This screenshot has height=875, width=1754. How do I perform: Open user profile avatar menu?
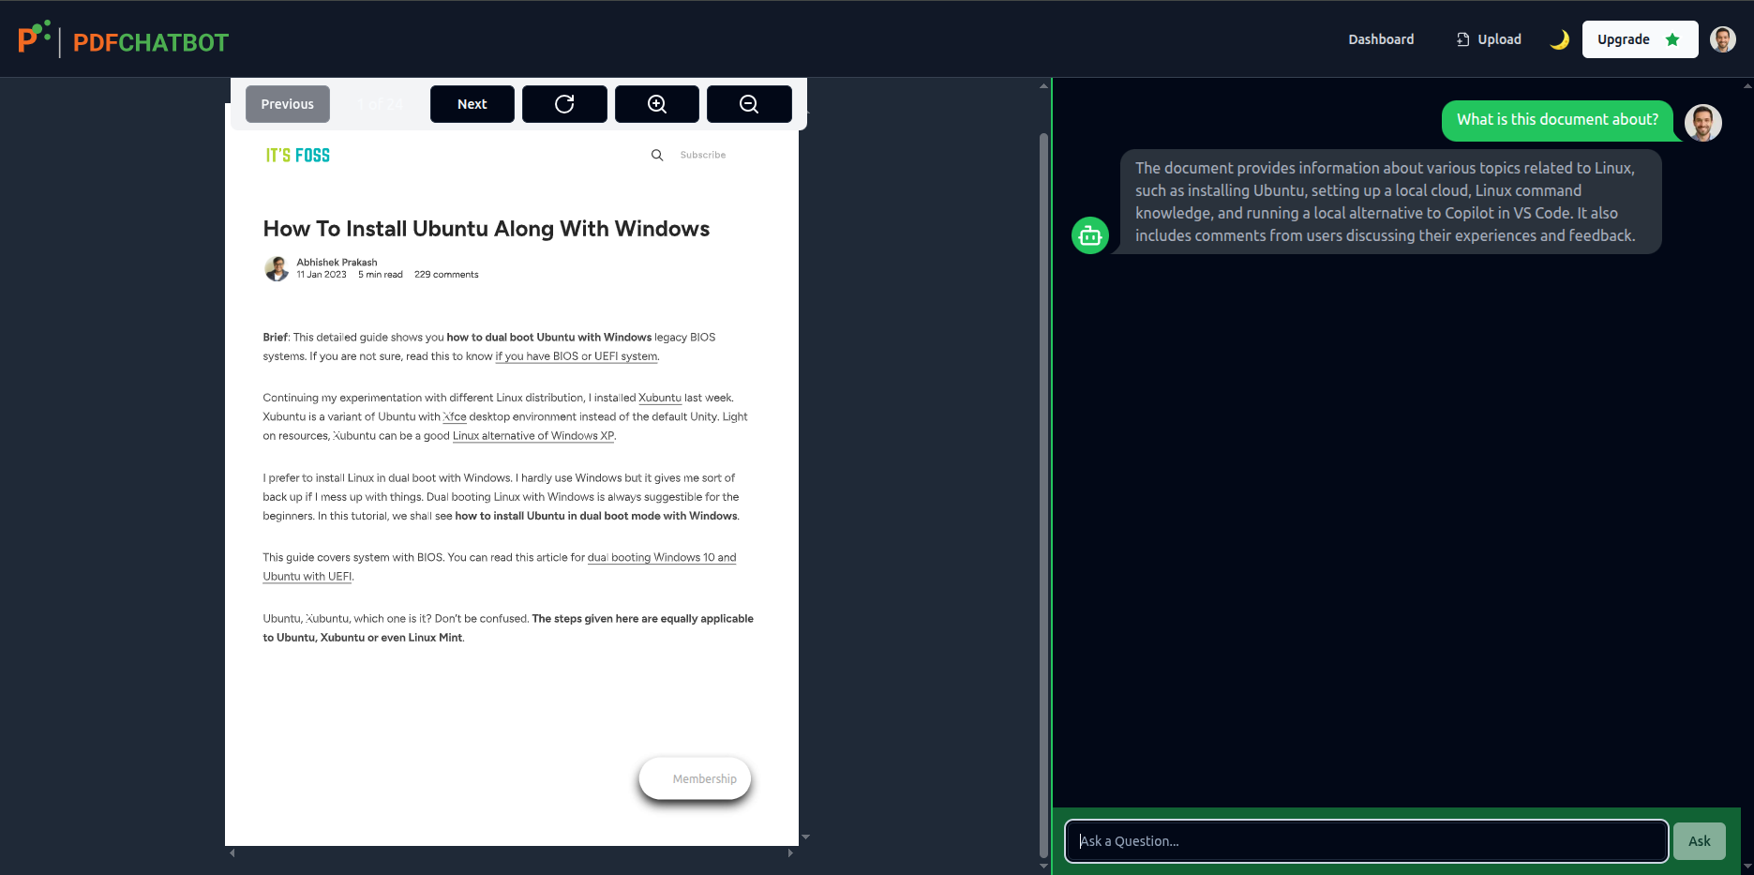point(1722,39)
